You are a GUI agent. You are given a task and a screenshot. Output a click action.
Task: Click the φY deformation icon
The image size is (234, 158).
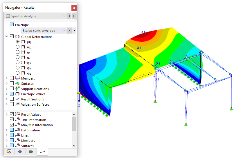click(23, 68)
